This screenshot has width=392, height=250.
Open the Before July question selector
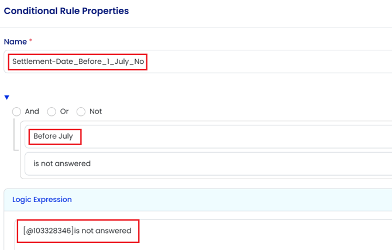pyautogui.click(x=234, y=136)
